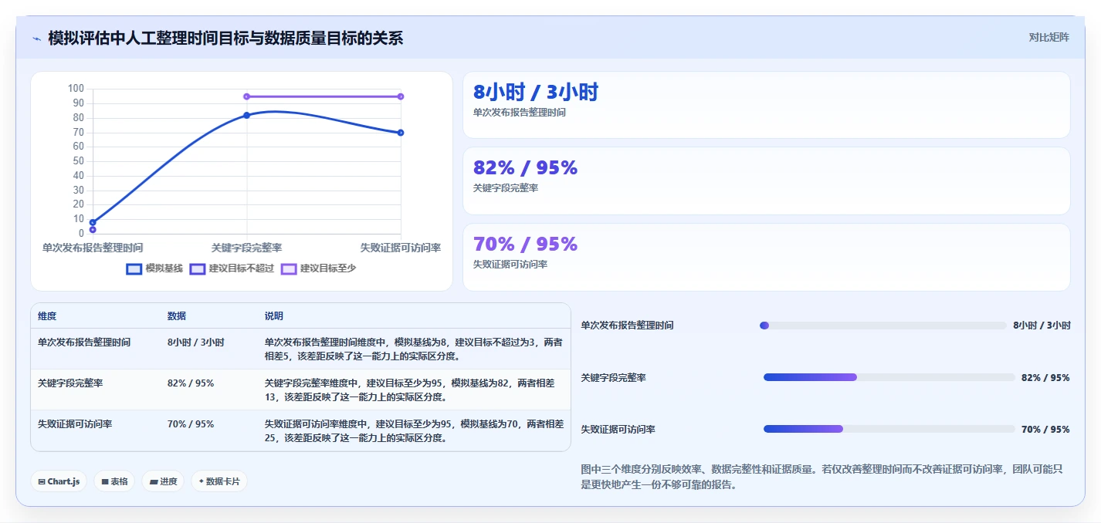Click the 失败证据可访问率 progress bar
This screenshot has height=523, width=1101.
pos(889,429)
